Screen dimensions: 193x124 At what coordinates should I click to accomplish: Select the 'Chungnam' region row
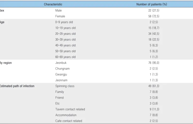(62, 68)
